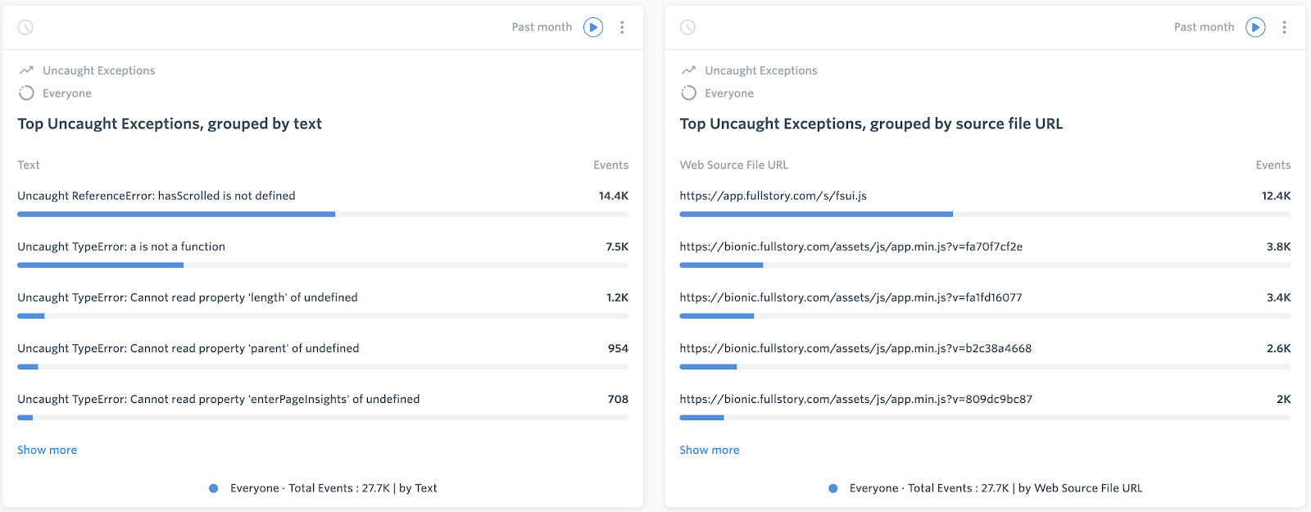Click play button in right card header
This screenshot has width=1311, height=512.
(x=1255, y=27)
